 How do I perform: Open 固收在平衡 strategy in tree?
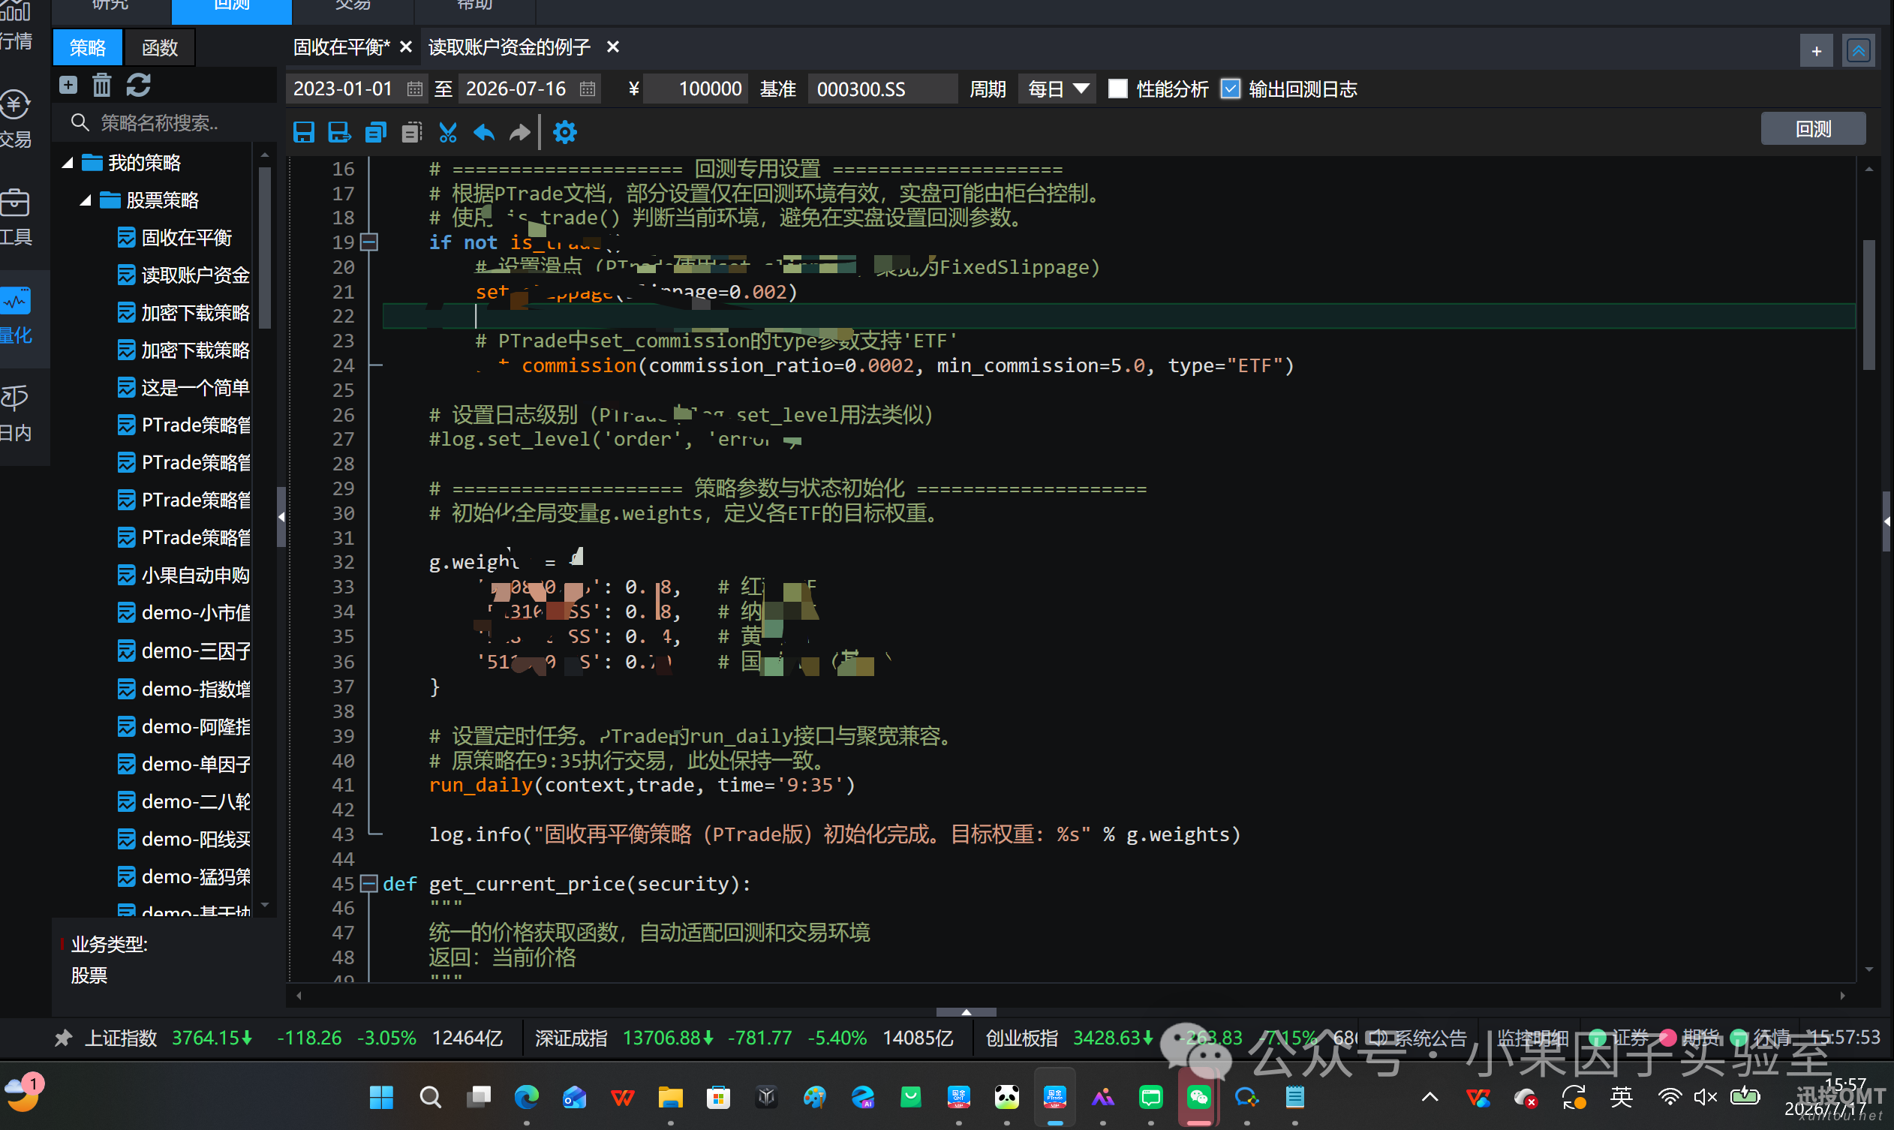186,238
